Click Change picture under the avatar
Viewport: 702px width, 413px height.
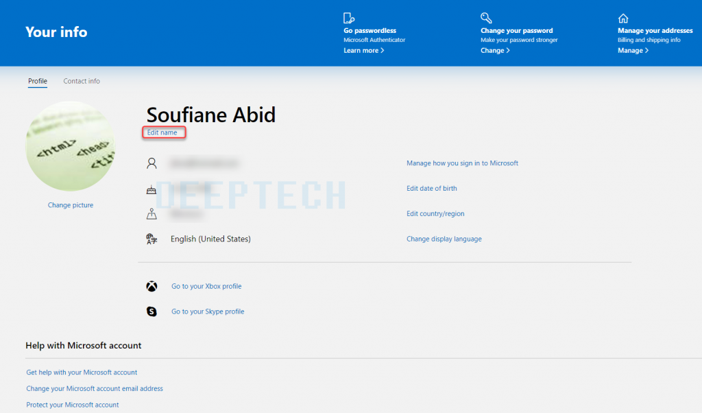click(71, 205)
